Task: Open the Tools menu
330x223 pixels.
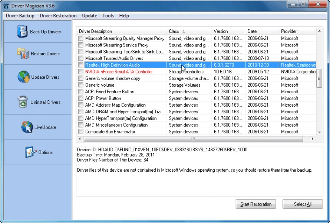Action: pyautogui.click(x=108, y=16)
